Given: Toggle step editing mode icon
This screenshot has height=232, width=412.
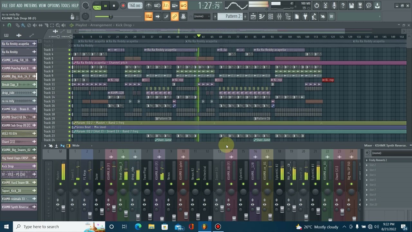Looking at the screenshot, I should tap(166, 16).
